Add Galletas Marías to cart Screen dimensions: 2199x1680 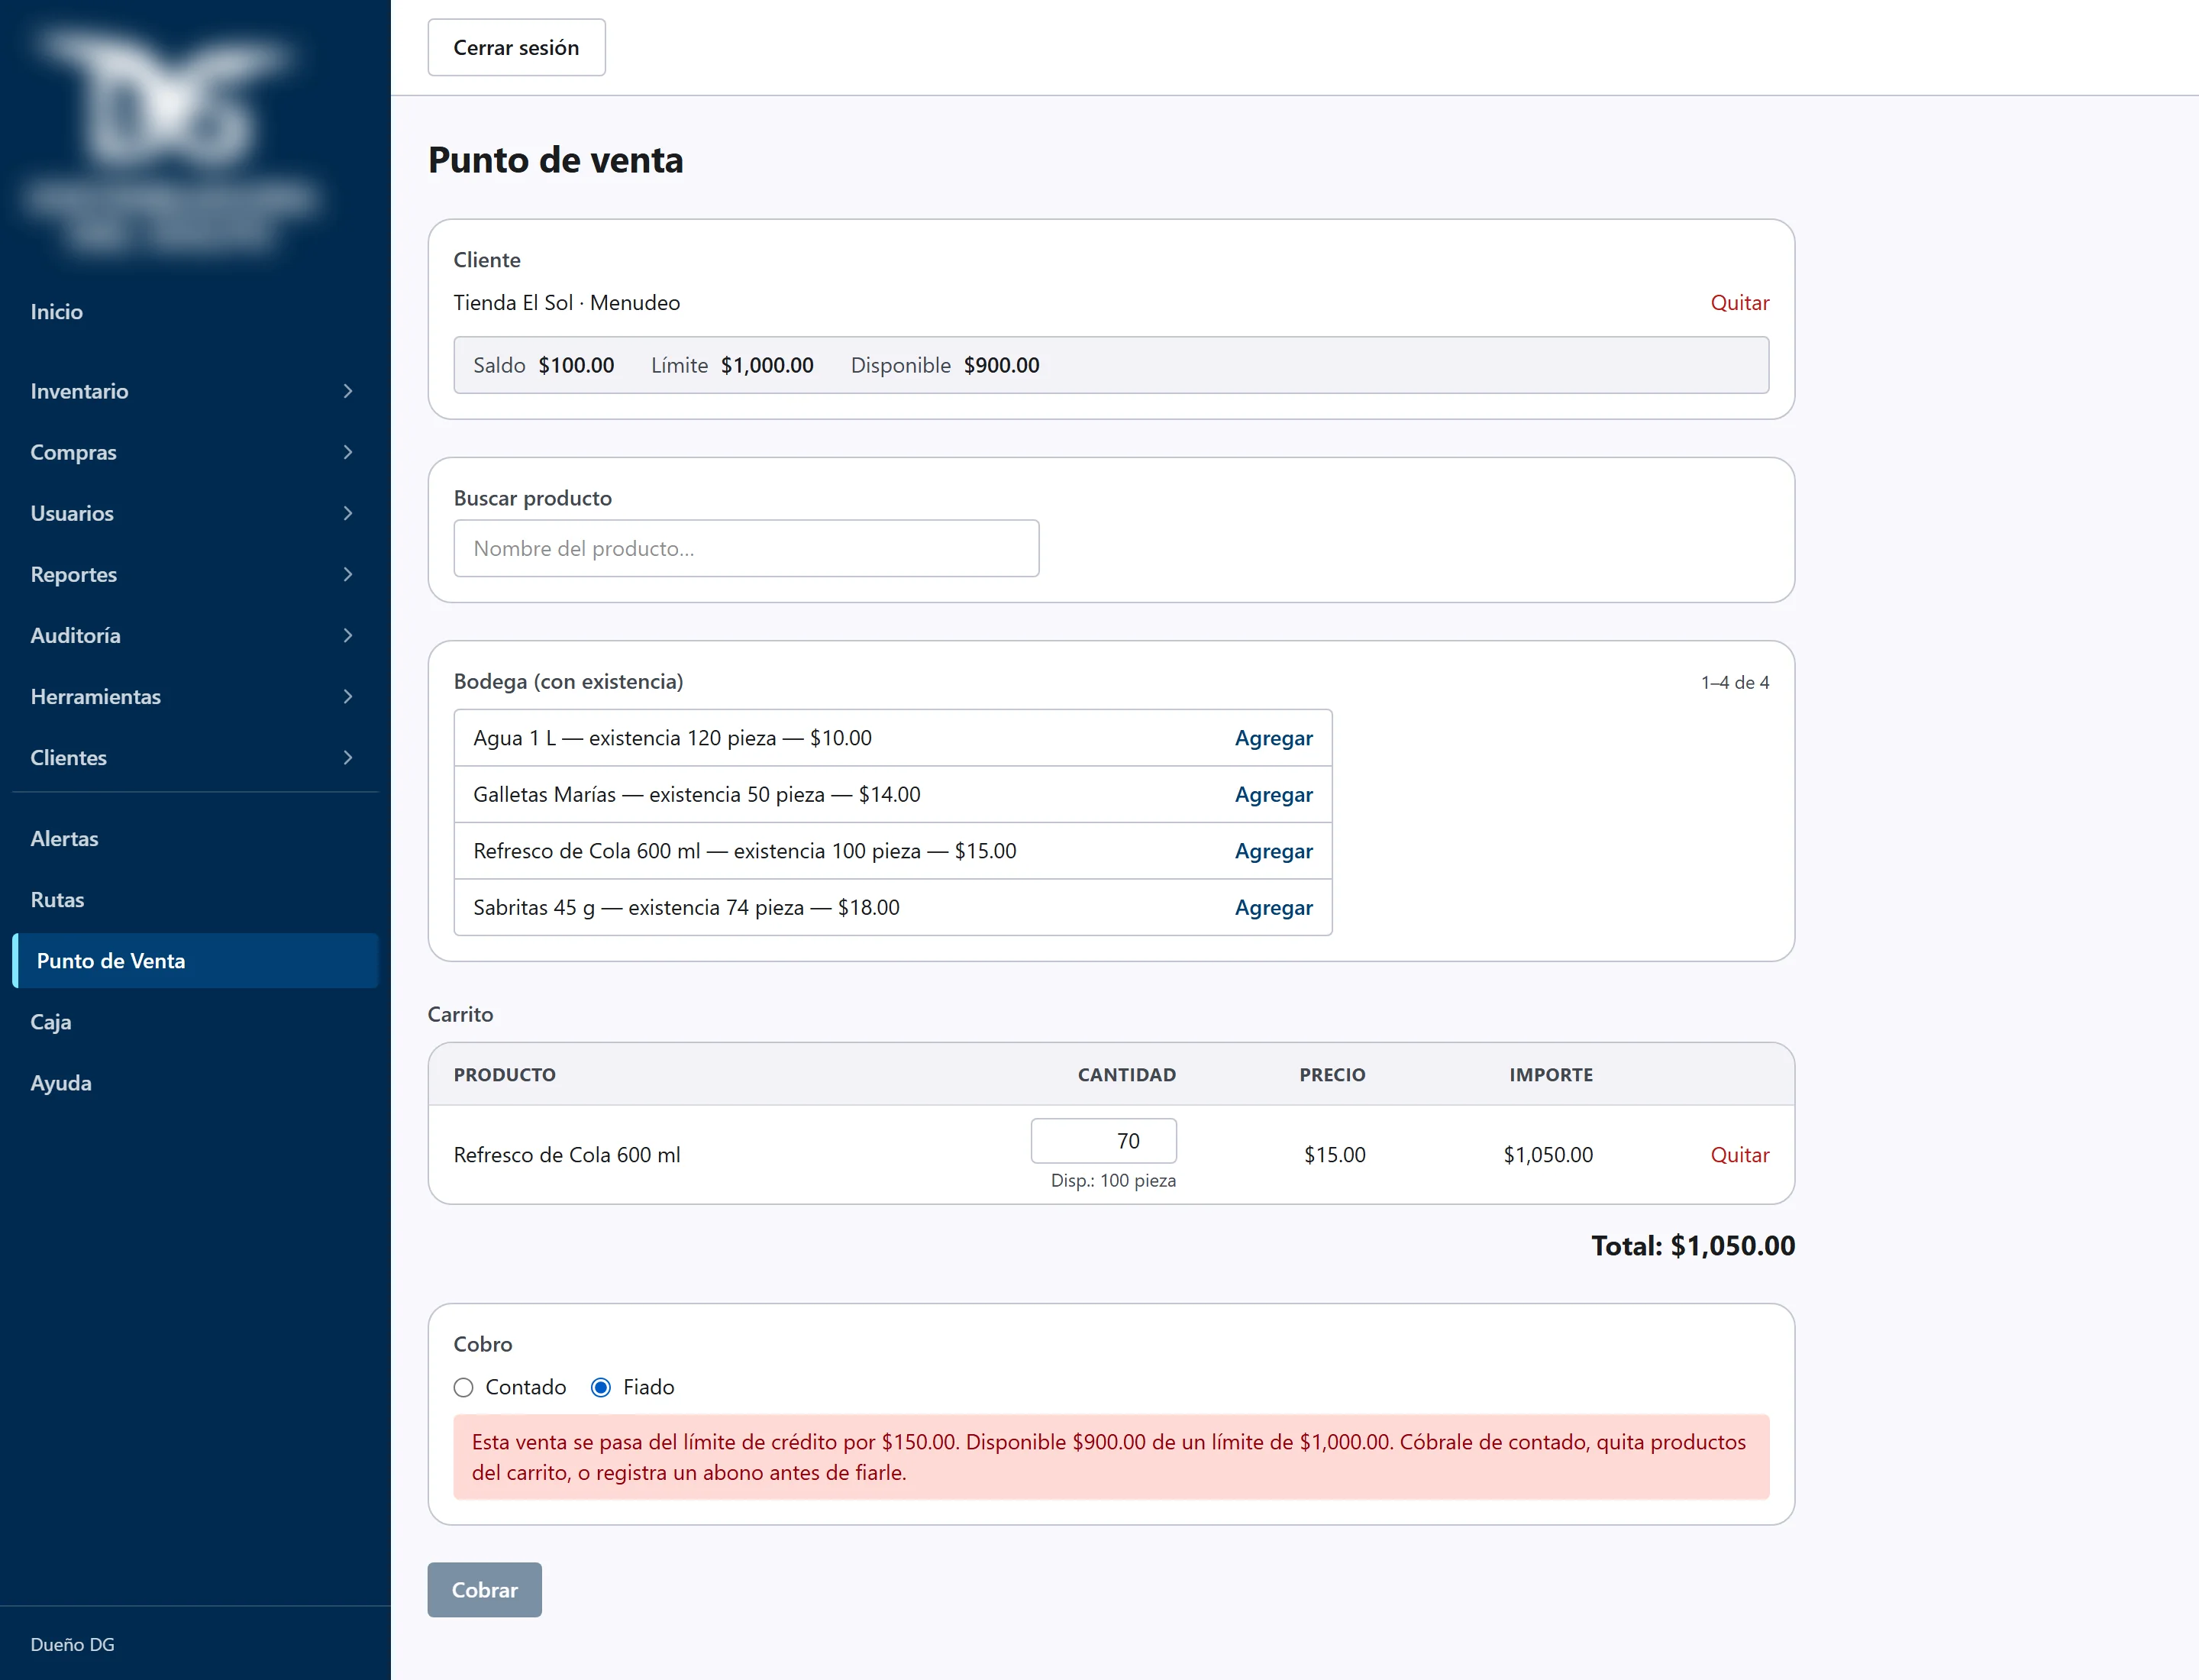[x=1273, y=794]
